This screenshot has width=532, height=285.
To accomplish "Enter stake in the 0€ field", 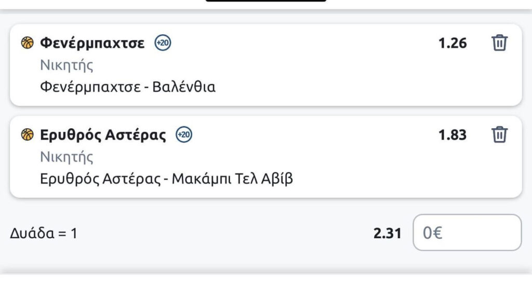I will point(467,233).
